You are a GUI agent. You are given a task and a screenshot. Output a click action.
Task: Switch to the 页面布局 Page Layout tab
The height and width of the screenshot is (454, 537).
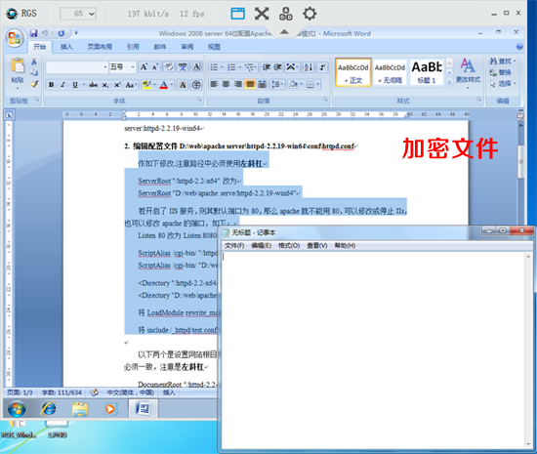tap(100, 47)
